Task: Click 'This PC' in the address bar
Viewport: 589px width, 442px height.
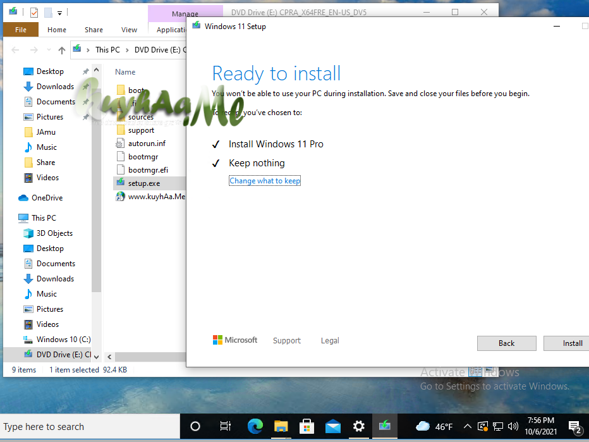Action: [107, 49]
